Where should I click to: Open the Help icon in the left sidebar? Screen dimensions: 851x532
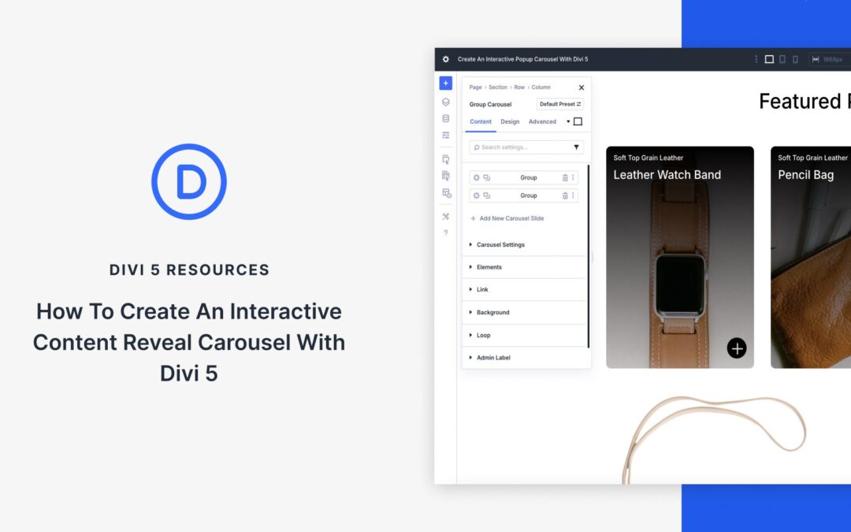tap(445, 233)
